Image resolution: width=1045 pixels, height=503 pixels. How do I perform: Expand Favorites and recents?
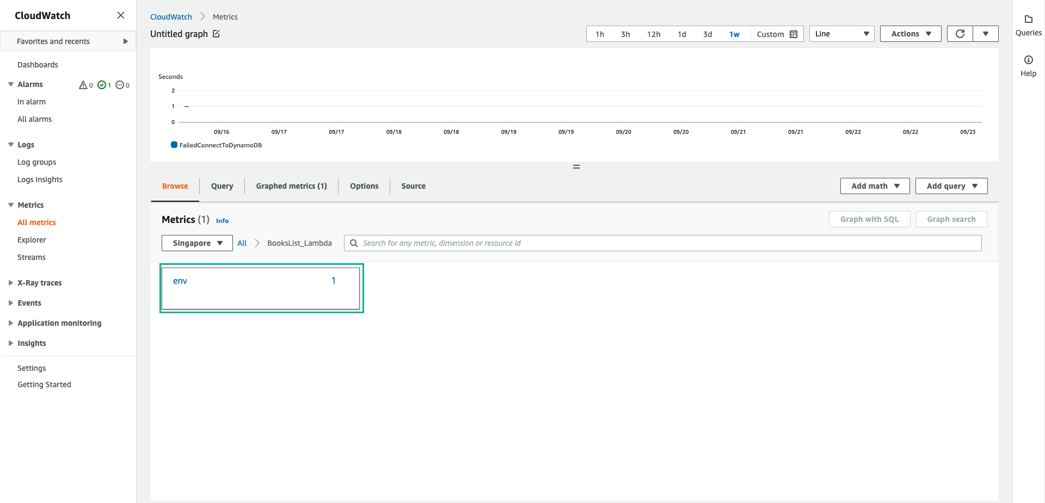tap(68, 41)
